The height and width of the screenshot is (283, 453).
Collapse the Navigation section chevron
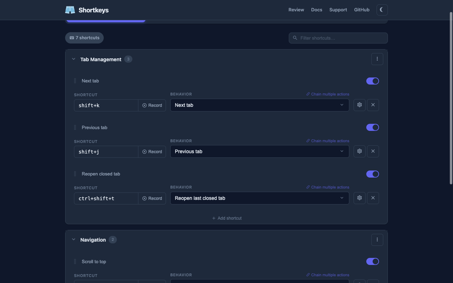(74, 239)
